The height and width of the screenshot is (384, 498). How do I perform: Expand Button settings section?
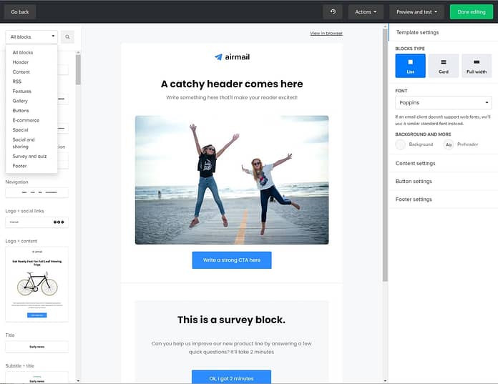coord(444,181)
